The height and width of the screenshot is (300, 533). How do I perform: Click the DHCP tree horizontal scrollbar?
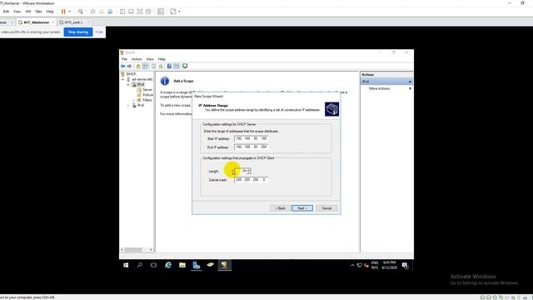(x=137, y=250)
